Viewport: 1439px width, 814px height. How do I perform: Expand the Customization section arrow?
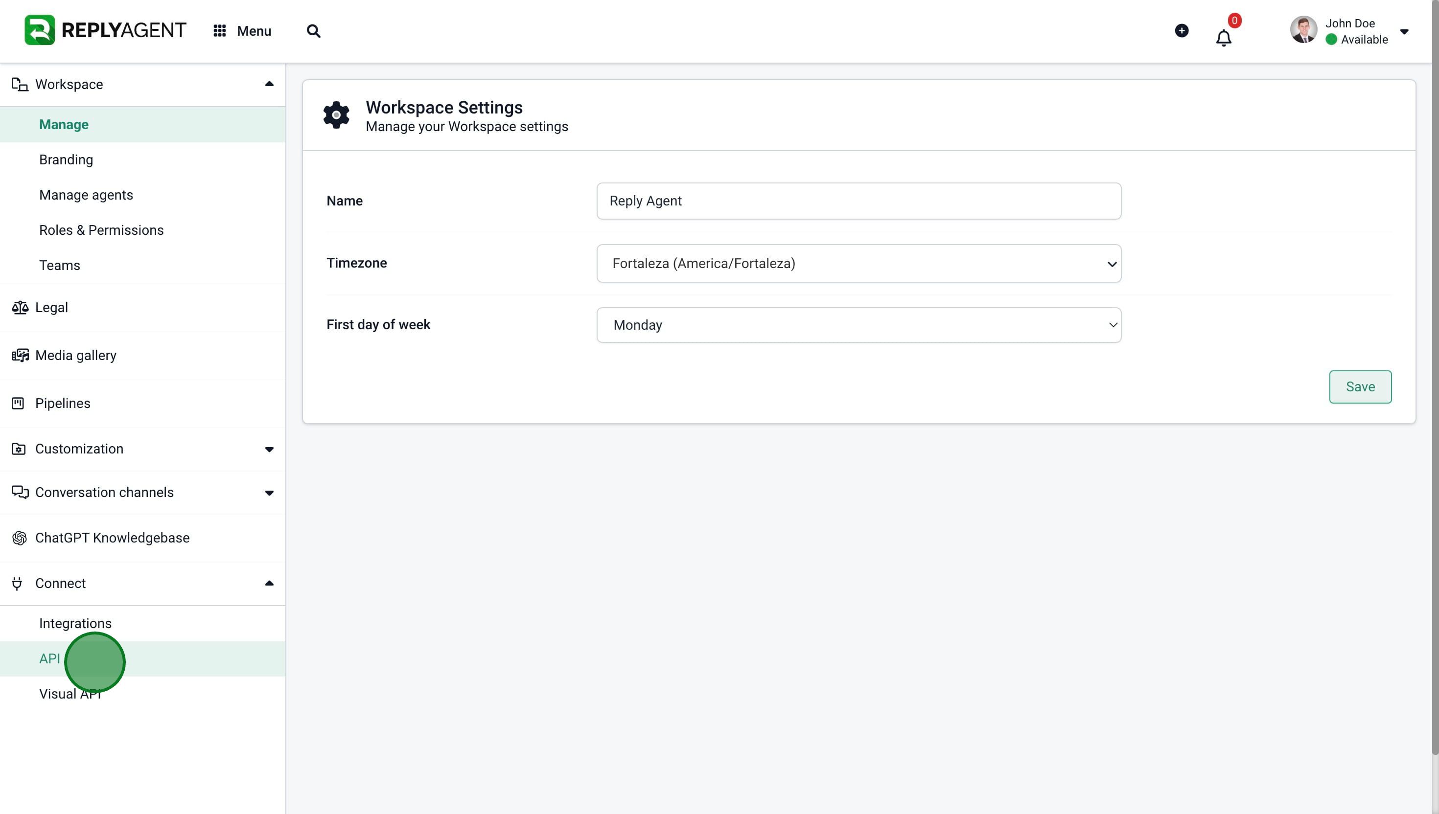point(269,450)
